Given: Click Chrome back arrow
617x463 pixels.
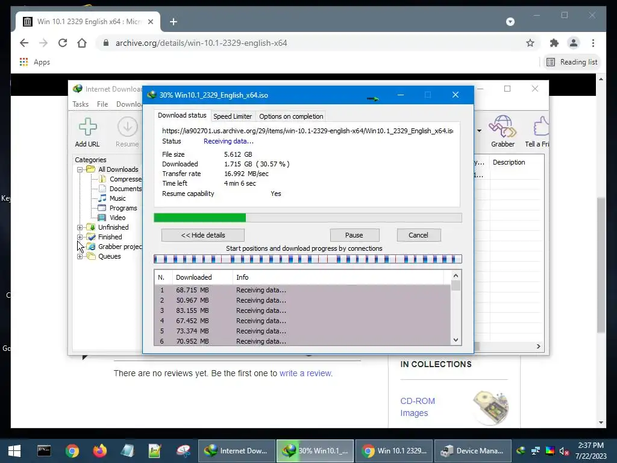Looking at the screenshot, I should coord(24,43).
